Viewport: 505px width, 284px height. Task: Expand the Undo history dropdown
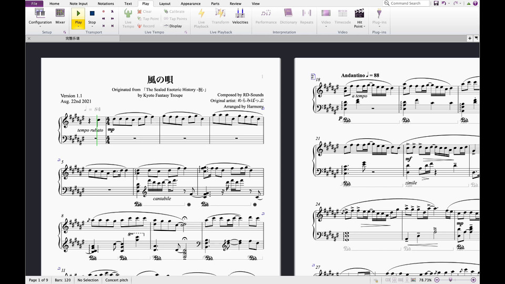coord(449,3)
